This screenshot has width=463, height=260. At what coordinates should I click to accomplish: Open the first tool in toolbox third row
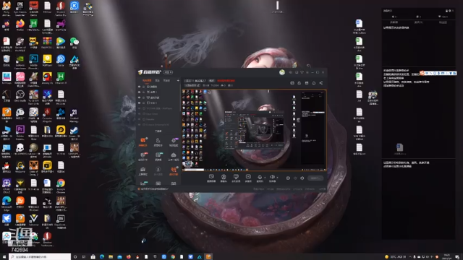pyautogui.click(x=143, y=171)
